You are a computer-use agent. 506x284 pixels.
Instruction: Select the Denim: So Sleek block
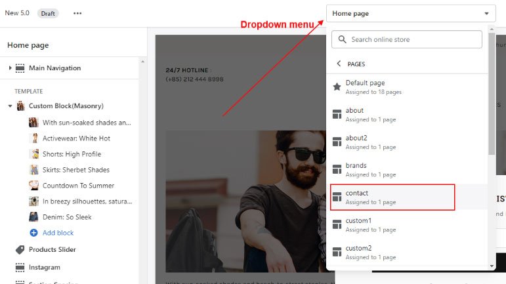click(x=66, y=217)
